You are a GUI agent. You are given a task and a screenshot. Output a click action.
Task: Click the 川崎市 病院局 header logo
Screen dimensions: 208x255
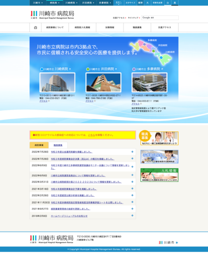[52, 15]
